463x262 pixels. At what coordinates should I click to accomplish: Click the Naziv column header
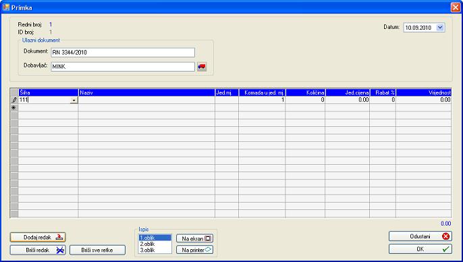(x=146, y=93)
